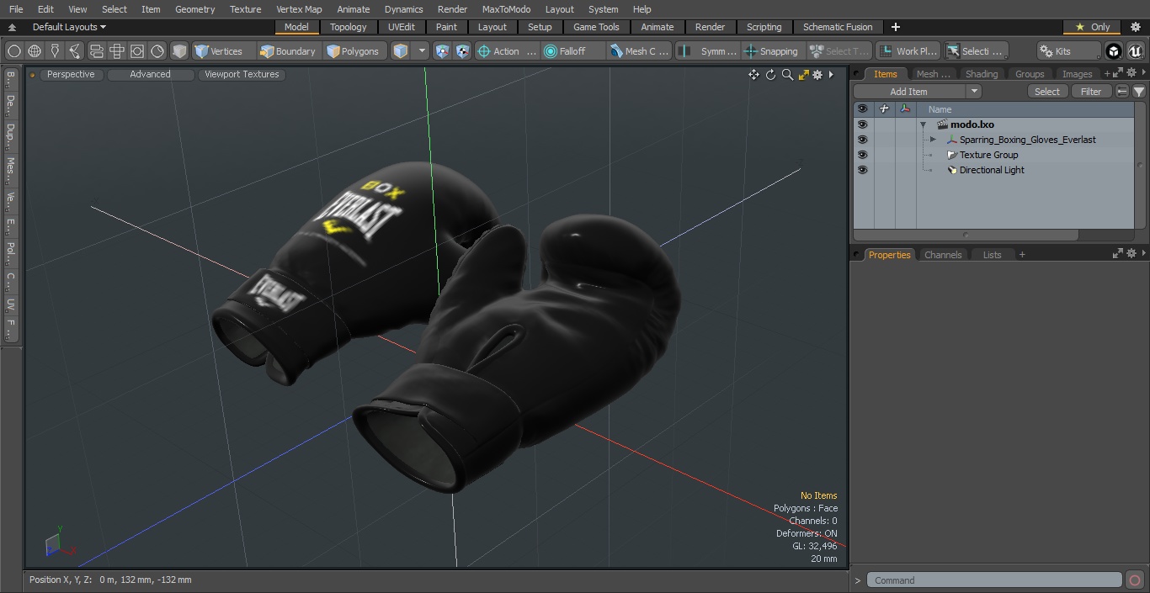Viewport: 1150px width, 593px height.
Task: Switch to the Paint layout tab
Action: [x=447, y=27]
